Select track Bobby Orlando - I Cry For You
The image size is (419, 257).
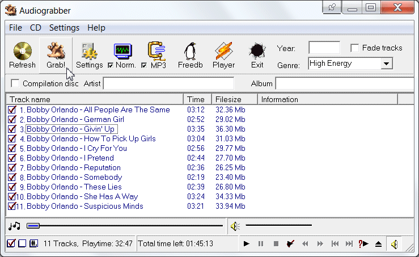(x=77, y=148)
